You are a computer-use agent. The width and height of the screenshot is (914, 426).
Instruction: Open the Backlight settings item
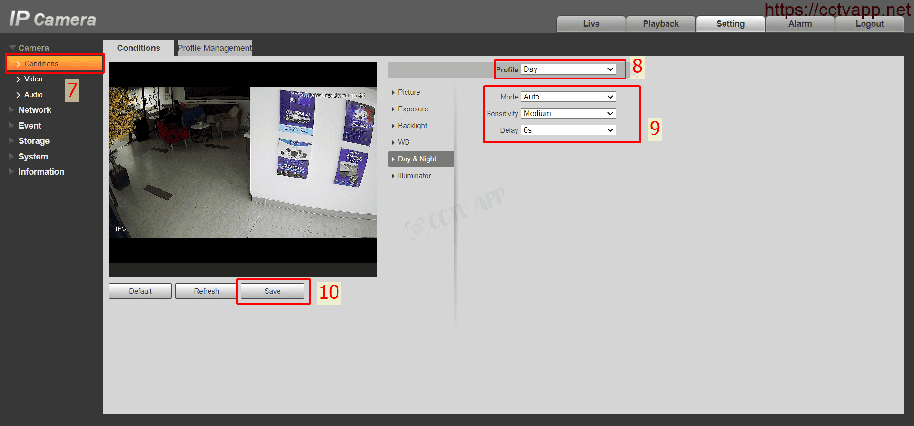(x=412, y=126)
